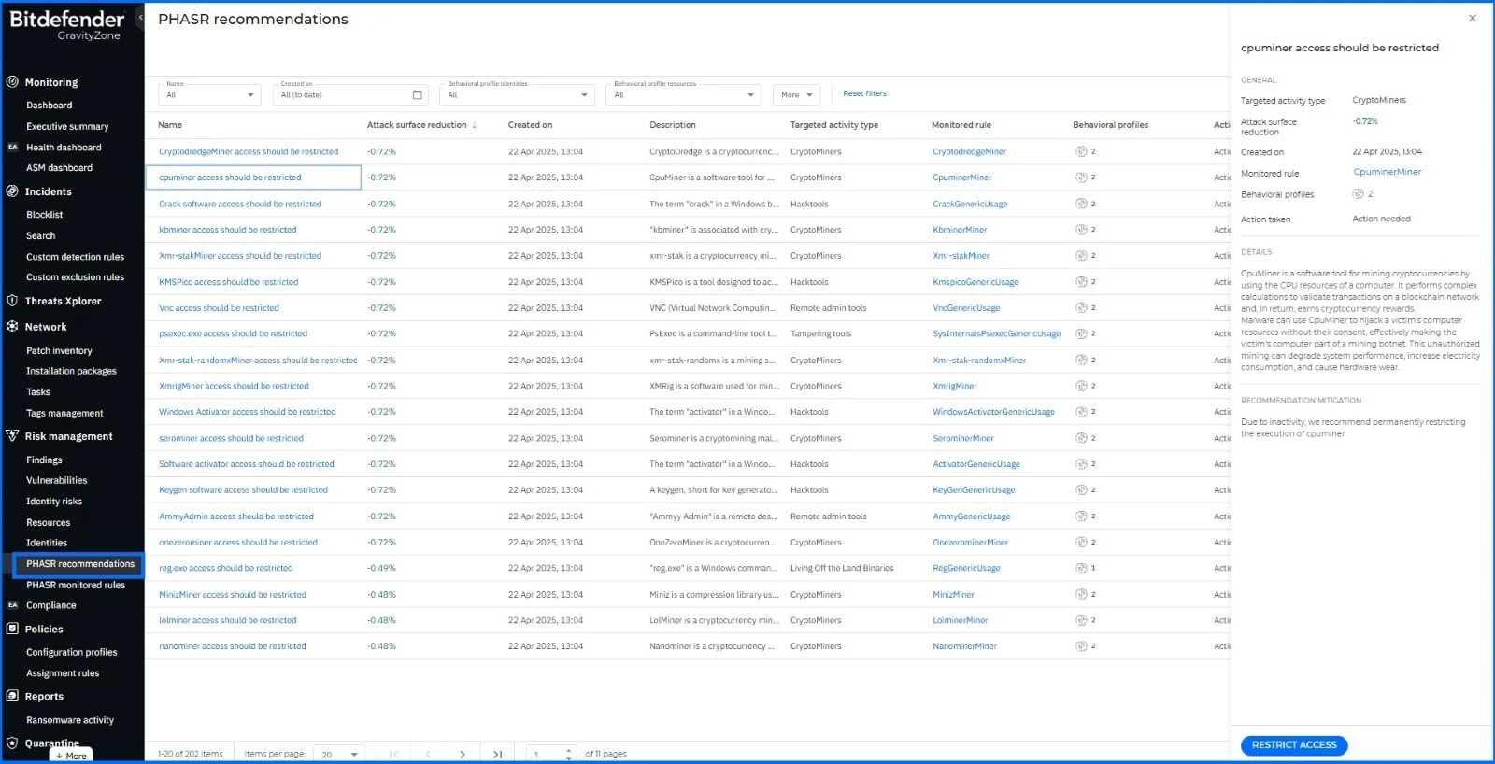Click behavioral profiles icon in details panel

pyautogui.click(x=1358, y=194)
